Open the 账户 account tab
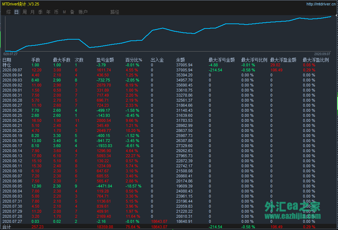The height and width of the screenshot is (230, 338). pos(83,12)
